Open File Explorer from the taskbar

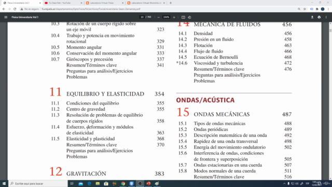click(98, 183)
